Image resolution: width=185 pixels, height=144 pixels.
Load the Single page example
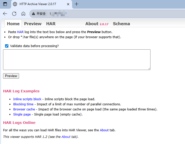(x=22, y=114)
